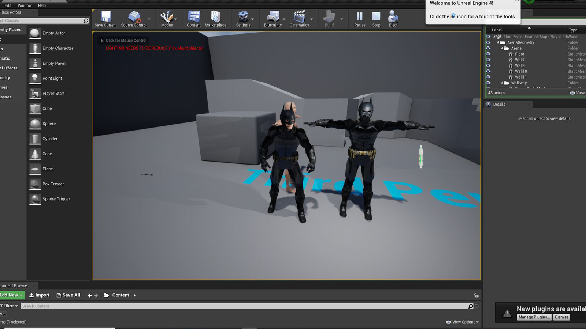
Task: Select the Sphere Trigger icon
Action: pos(35,199)
